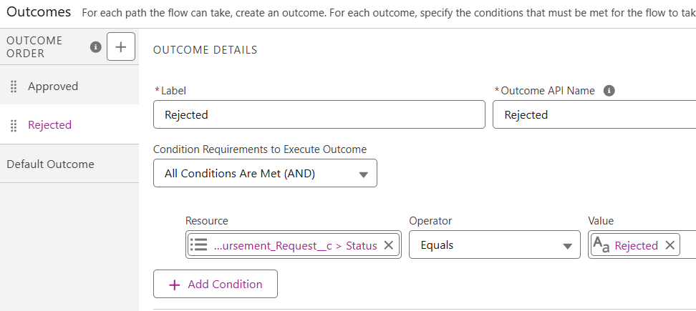Click plus icon on Add Condition button
This screenshot has height=311, width=696.
coord(174,285)
